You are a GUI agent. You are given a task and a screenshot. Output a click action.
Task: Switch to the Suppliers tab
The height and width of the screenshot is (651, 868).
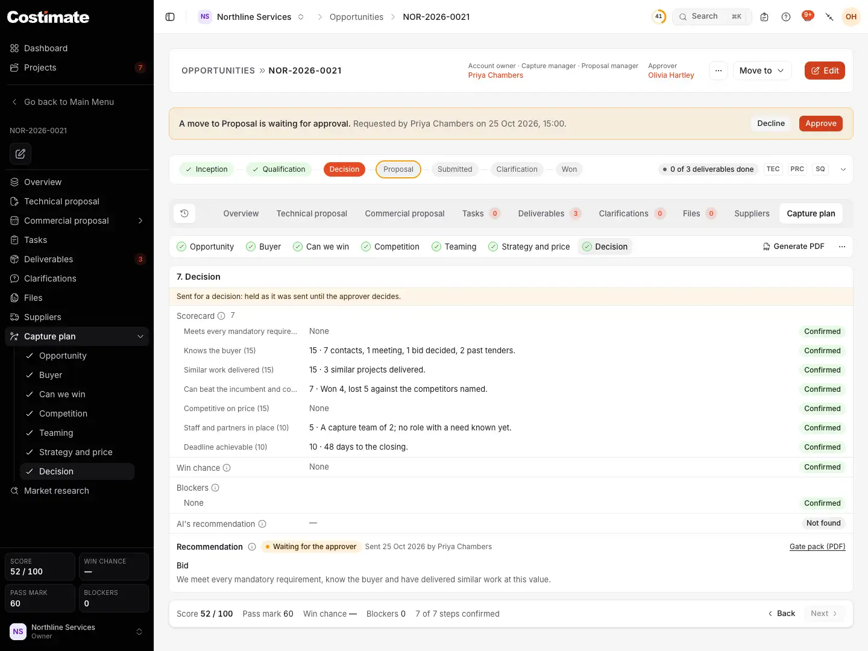pyautogui.click(x=752, y=213)
